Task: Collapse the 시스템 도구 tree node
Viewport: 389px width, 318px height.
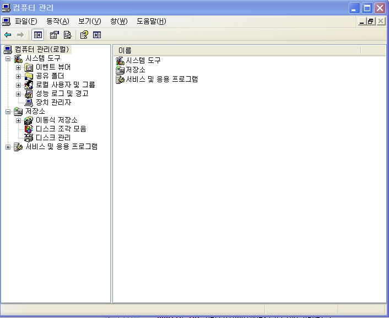Action: point(8,59)
